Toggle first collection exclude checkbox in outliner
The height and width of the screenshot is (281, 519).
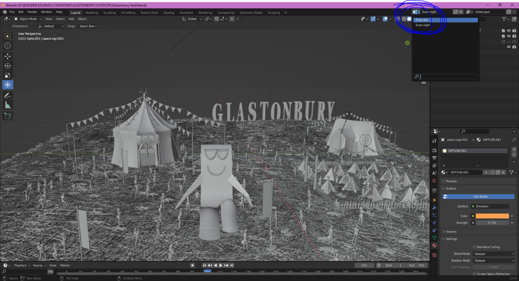503,31
